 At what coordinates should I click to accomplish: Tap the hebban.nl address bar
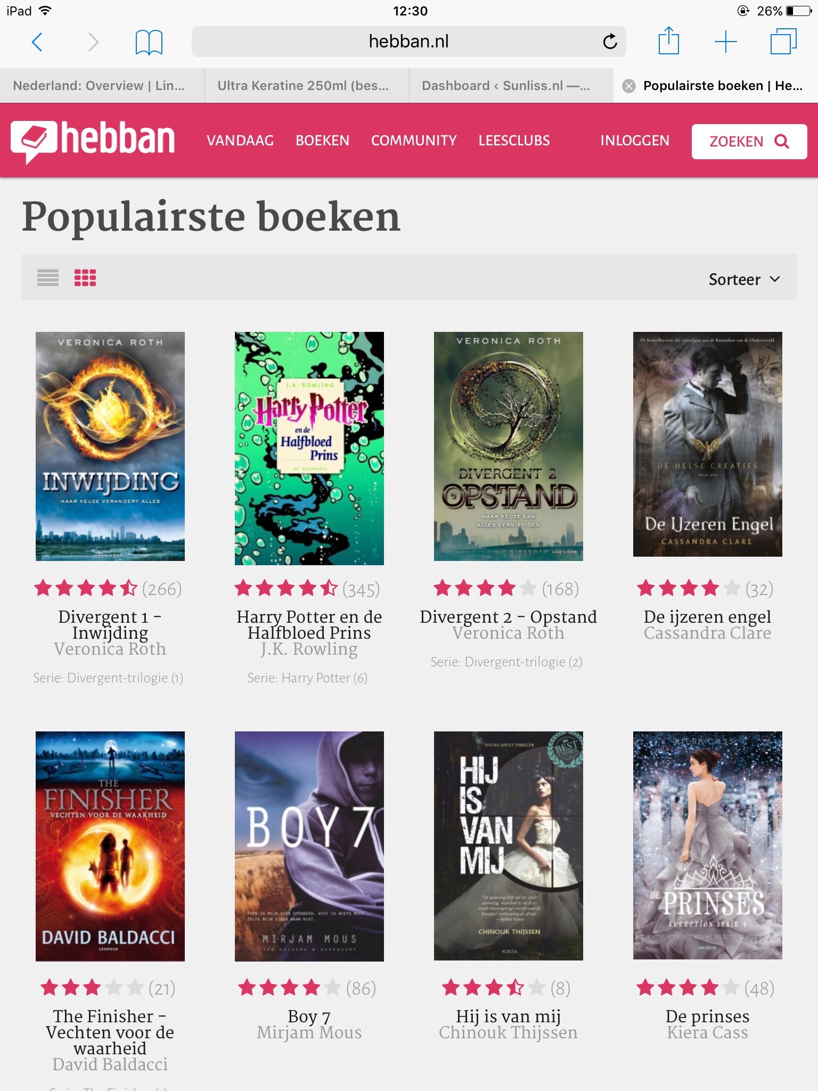(408, 42)
